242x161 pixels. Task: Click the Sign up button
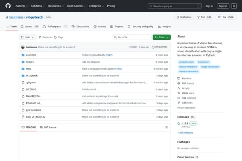click(223, 6)
